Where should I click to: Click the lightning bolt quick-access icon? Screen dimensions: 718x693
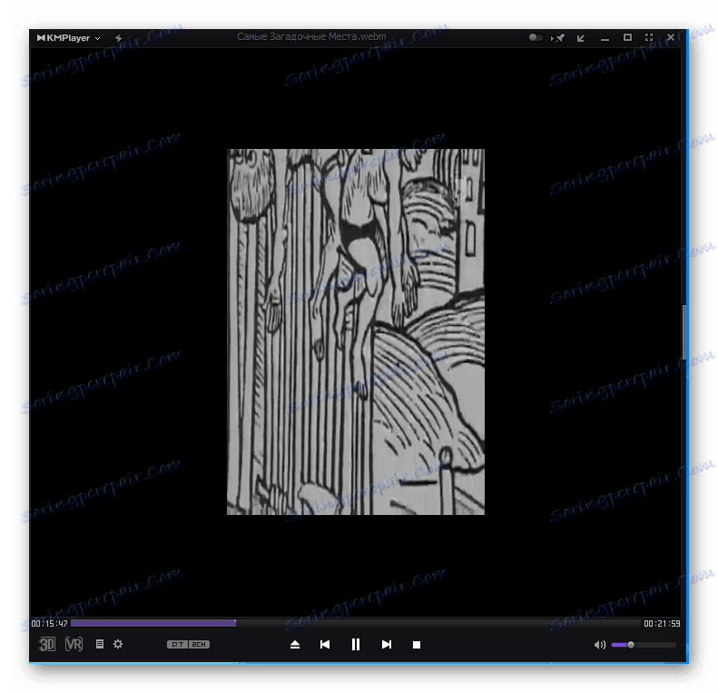click(119, 38)
